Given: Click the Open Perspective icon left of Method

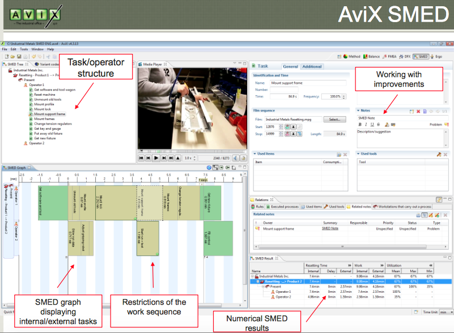Looking at the screenshot, I should [x=339, y=57].
